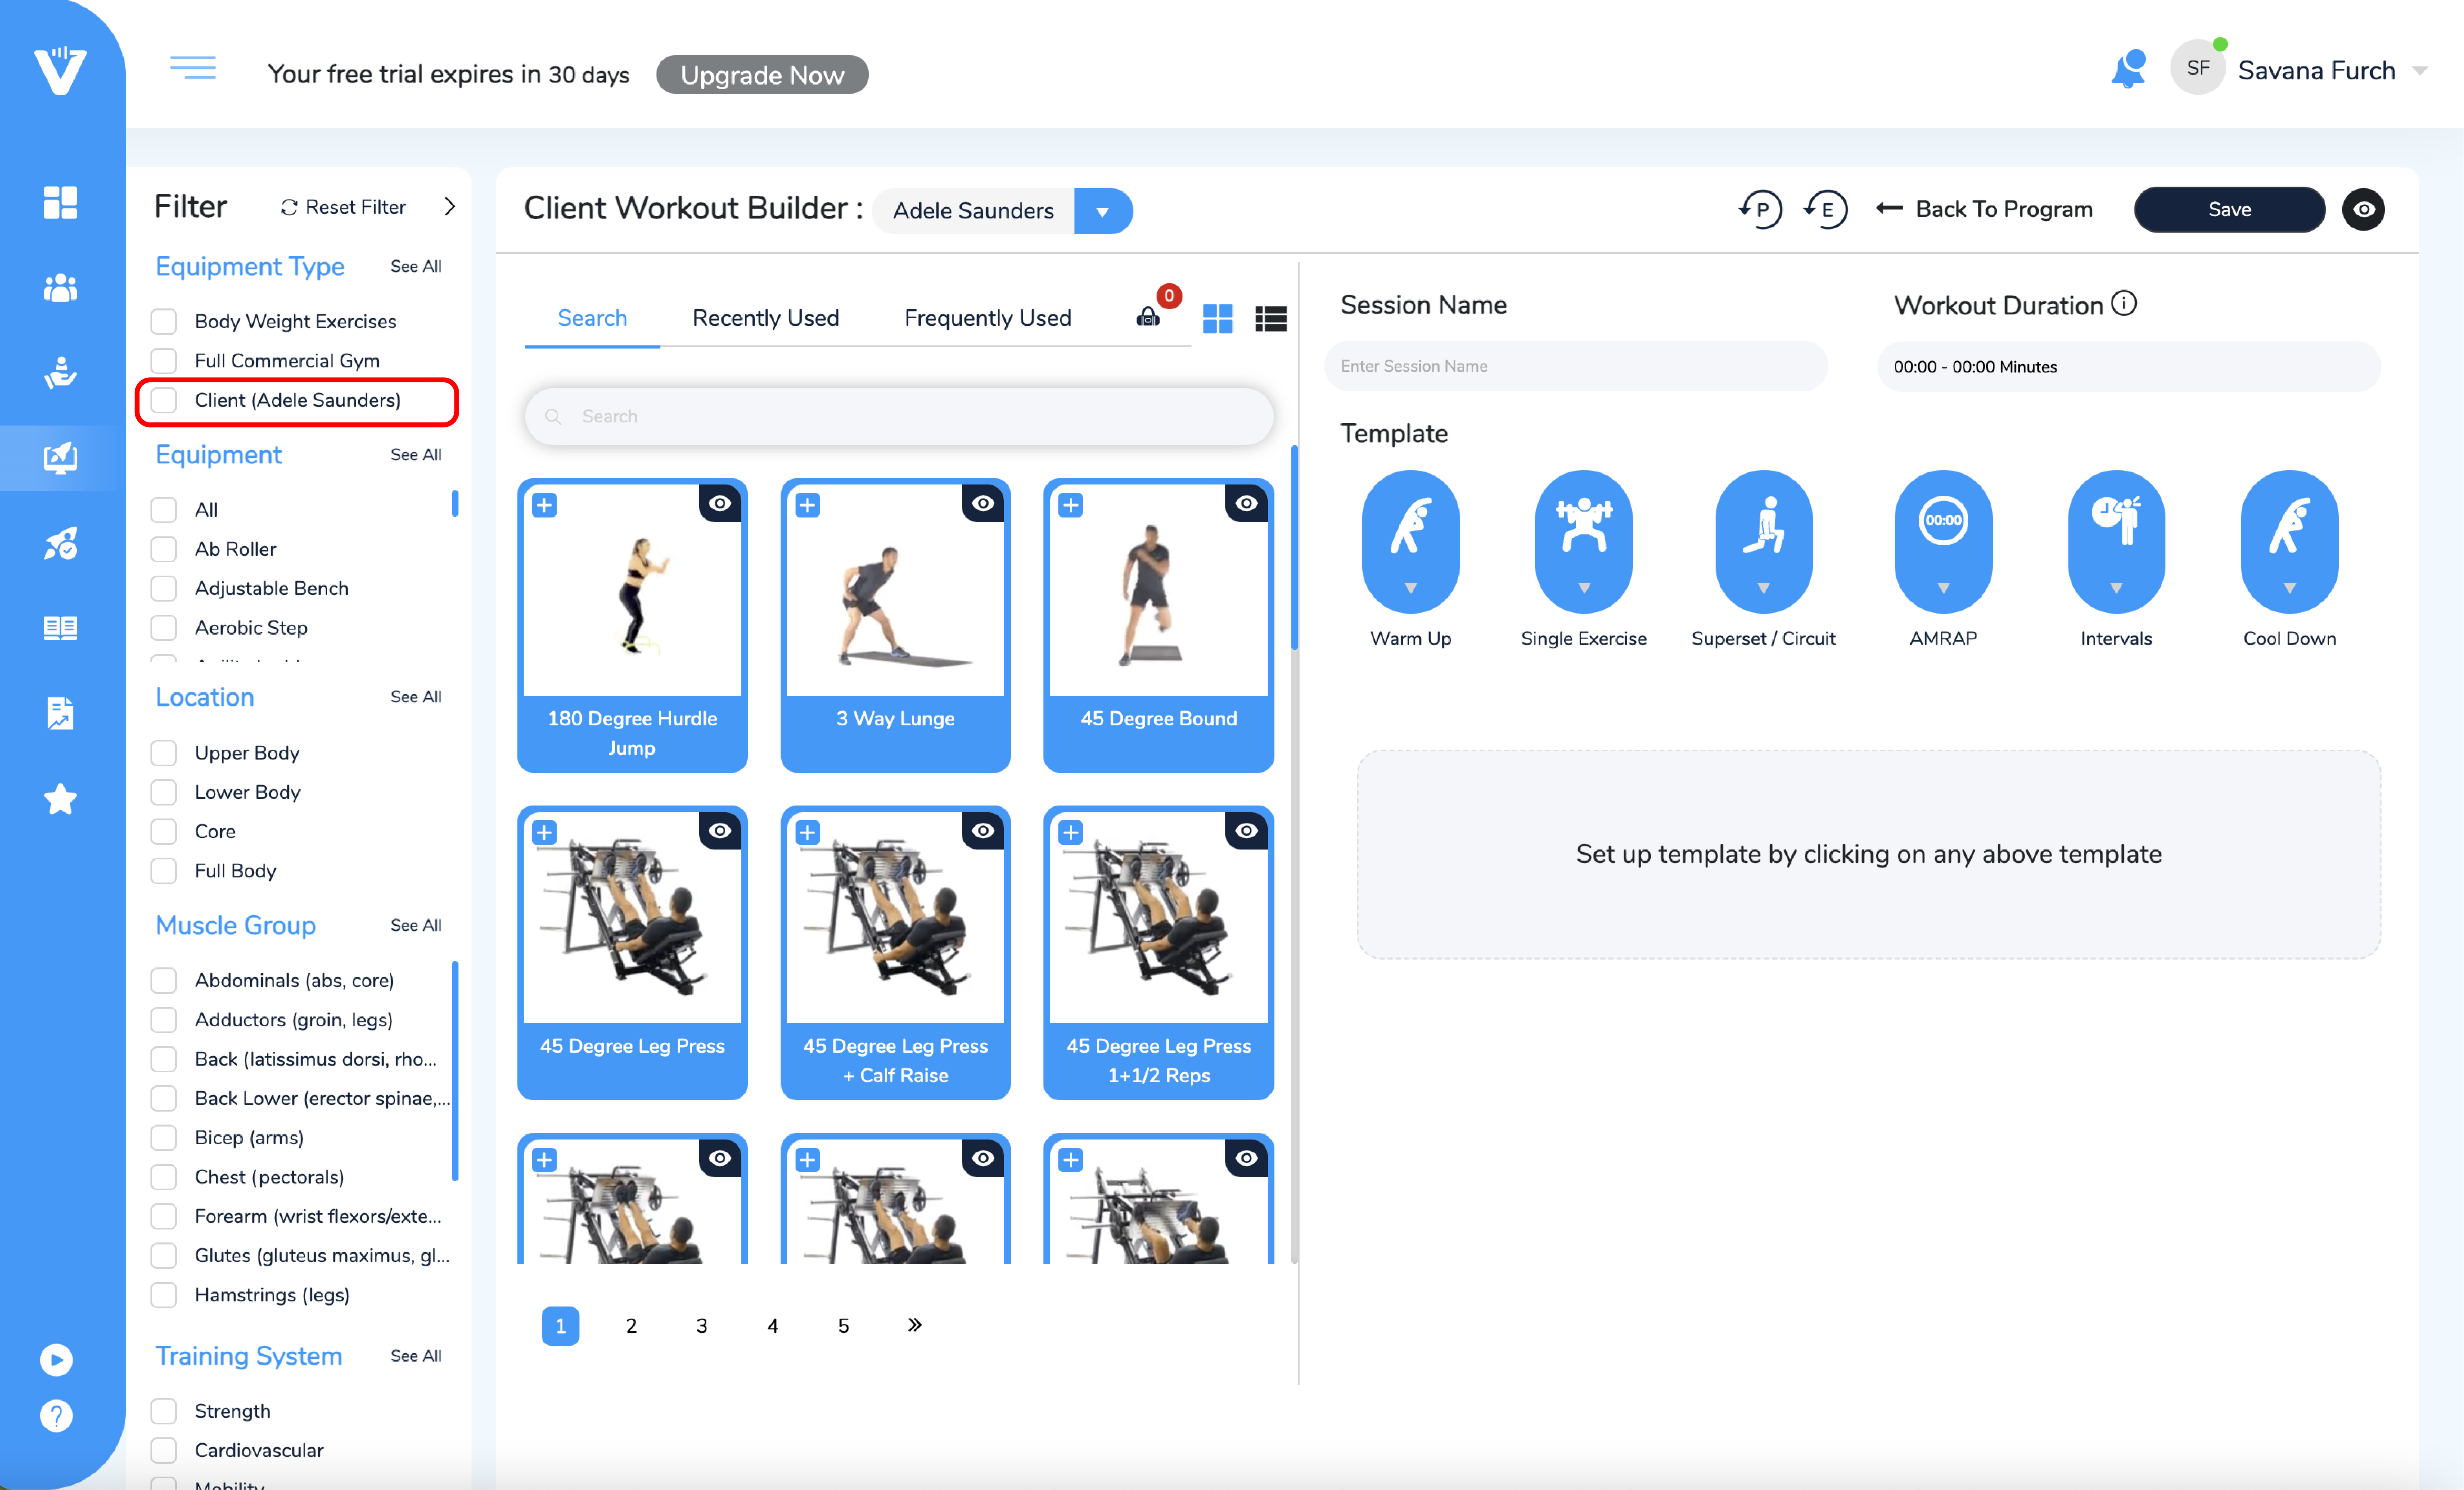Preview workout with the eye icon beside Save
The image size is (2464, 1490).
click(2363, 209)
